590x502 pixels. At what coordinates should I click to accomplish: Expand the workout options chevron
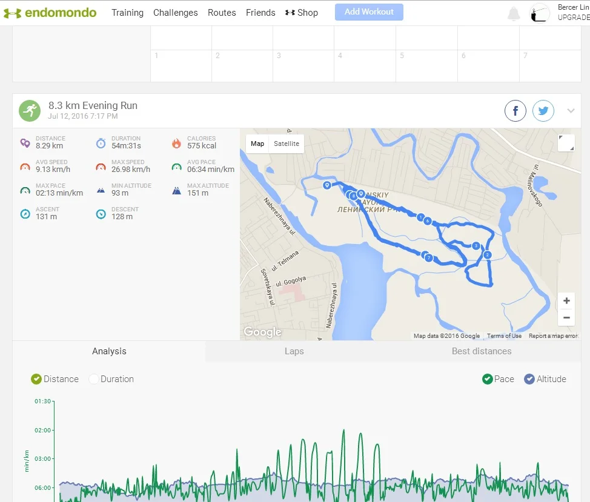(x=571, y=111)
